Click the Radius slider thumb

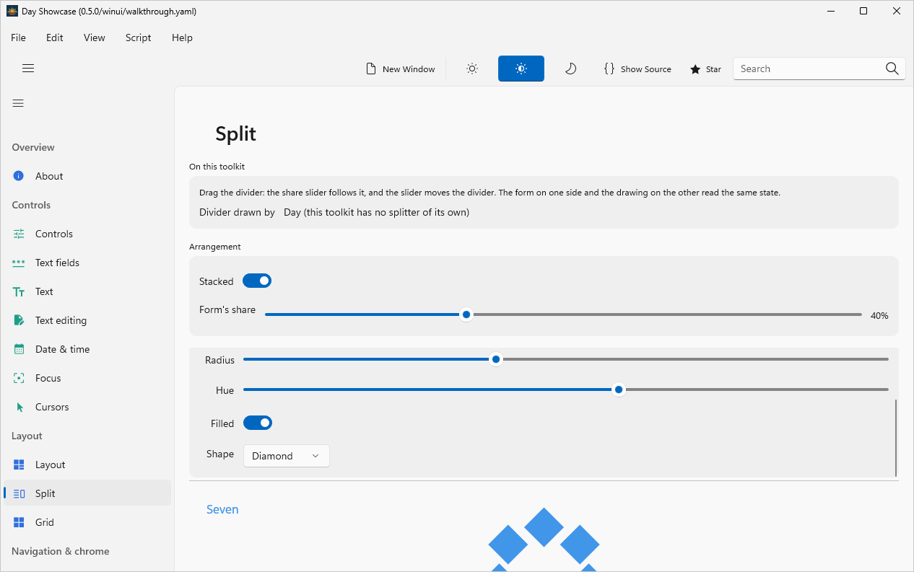point(496,359)
